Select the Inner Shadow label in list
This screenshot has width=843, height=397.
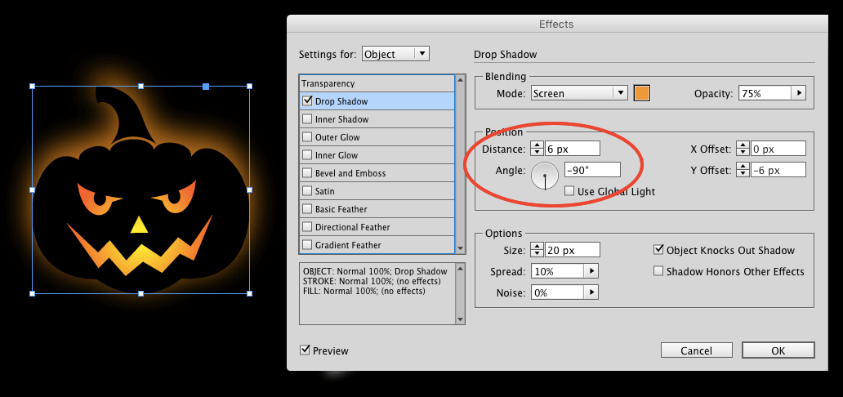[342, 119]
